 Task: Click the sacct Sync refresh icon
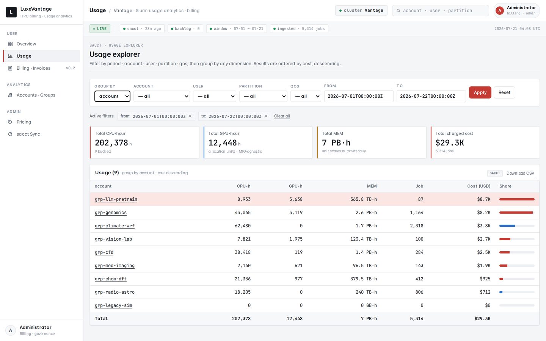[x=10, y=134]
